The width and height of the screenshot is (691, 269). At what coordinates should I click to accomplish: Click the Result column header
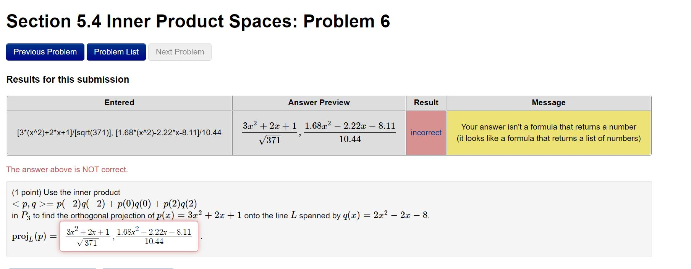[426, 102]
